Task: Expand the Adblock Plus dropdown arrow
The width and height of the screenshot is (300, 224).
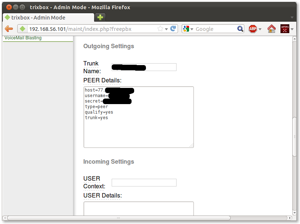Action: point(260,29)
